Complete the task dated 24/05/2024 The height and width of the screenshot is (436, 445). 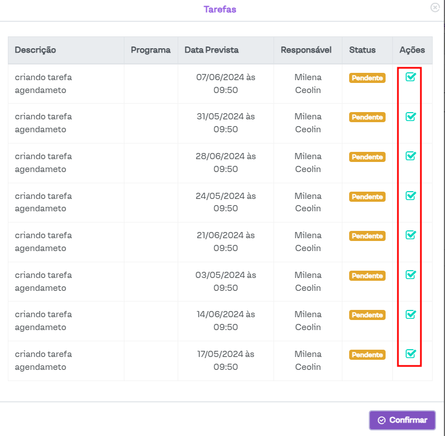410,196
